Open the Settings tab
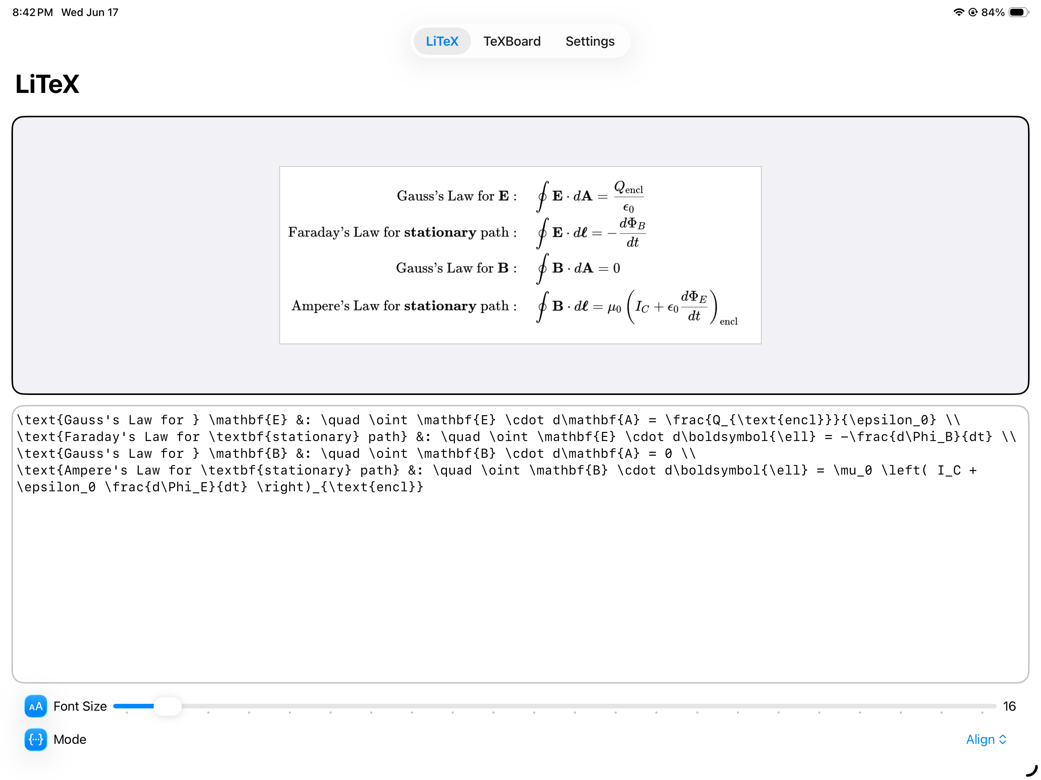This screenshot has height=780, width=1041. [x=590, y=42]
